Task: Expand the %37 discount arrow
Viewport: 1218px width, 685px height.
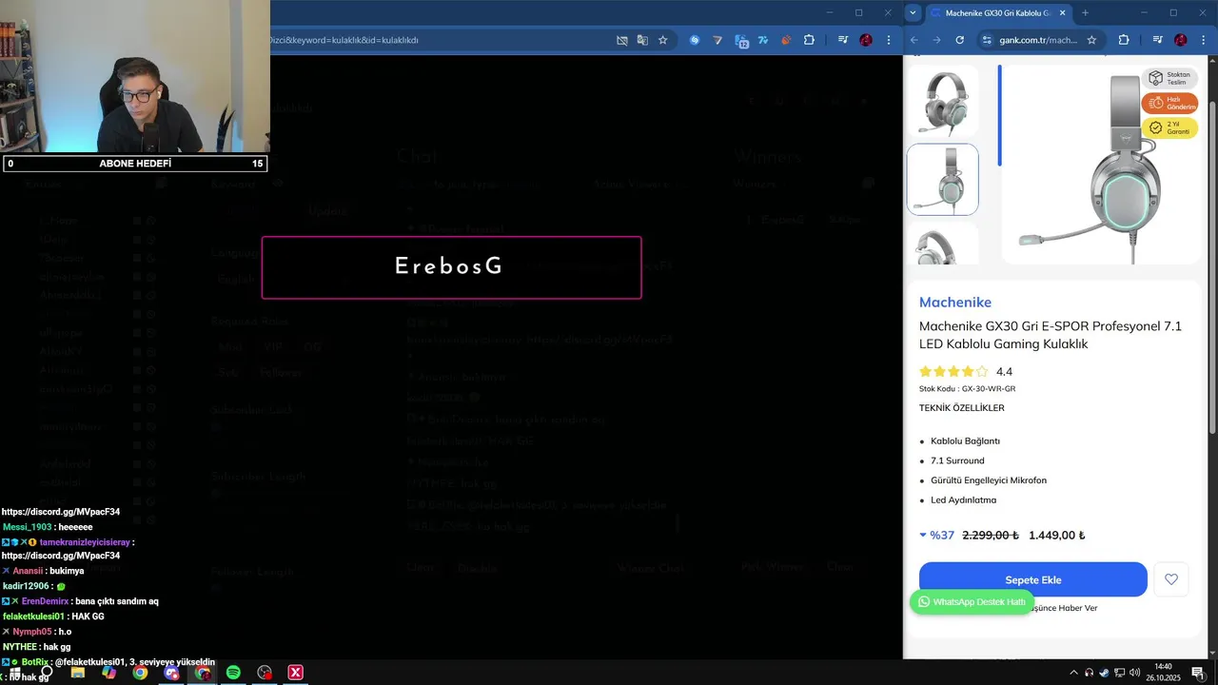Action: [x=923, y=535]
